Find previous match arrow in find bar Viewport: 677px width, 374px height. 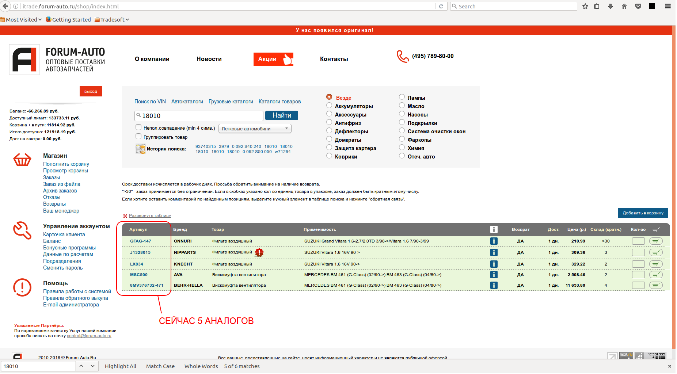point(81,366)
